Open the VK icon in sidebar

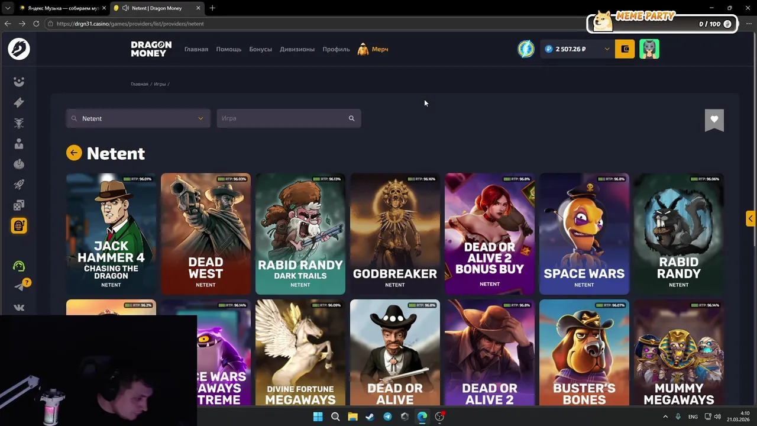pyautogui.click(x=19, y=307)
